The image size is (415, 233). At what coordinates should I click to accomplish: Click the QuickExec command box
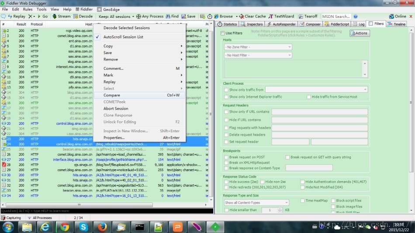click(107, 211)
